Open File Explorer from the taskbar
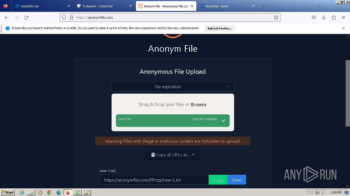Screen dimensions: 350x196 click(31, 192)
